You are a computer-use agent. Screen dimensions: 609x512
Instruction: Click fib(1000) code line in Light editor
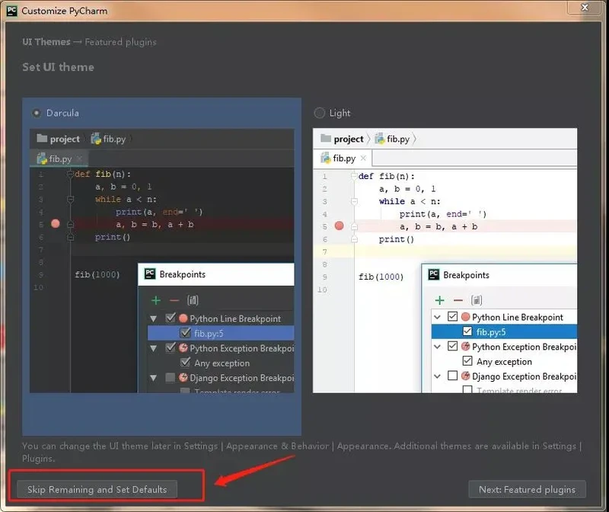pyautogui.click(x=381, y=277)
